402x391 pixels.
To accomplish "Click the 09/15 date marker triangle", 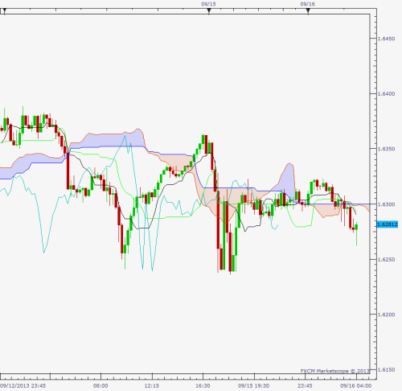I will [x=209, y=10].
